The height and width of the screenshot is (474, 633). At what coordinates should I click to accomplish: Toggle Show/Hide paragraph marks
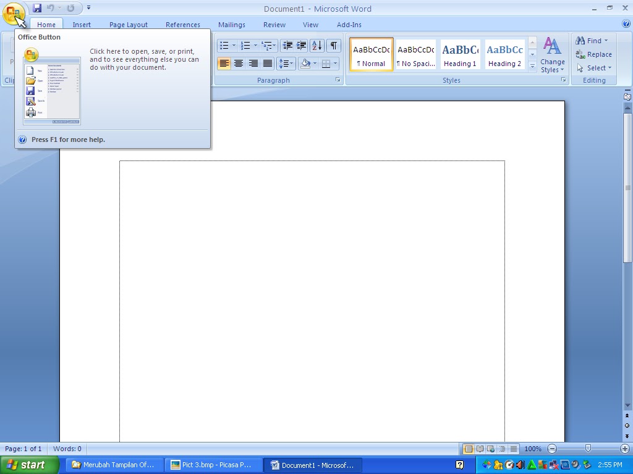(x=333, y=46)
